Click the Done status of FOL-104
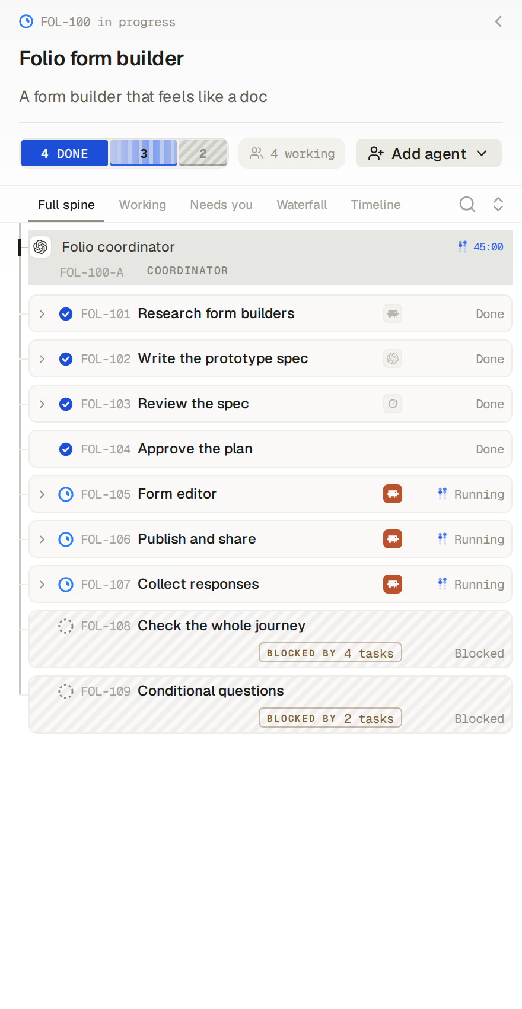Image resolution: width=522 pixels, height=1009 pixels. coord(490,449)
